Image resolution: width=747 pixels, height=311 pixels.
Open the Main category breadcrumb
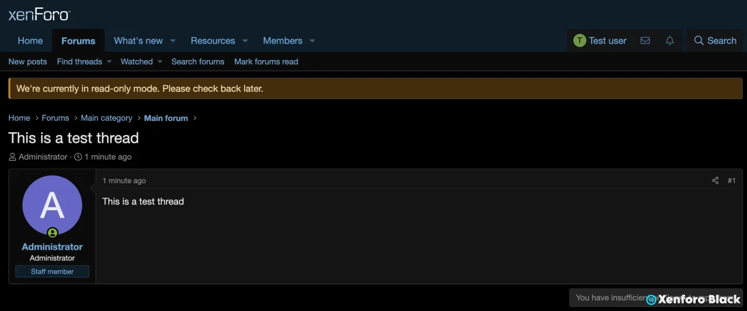[x=106, y=118]
